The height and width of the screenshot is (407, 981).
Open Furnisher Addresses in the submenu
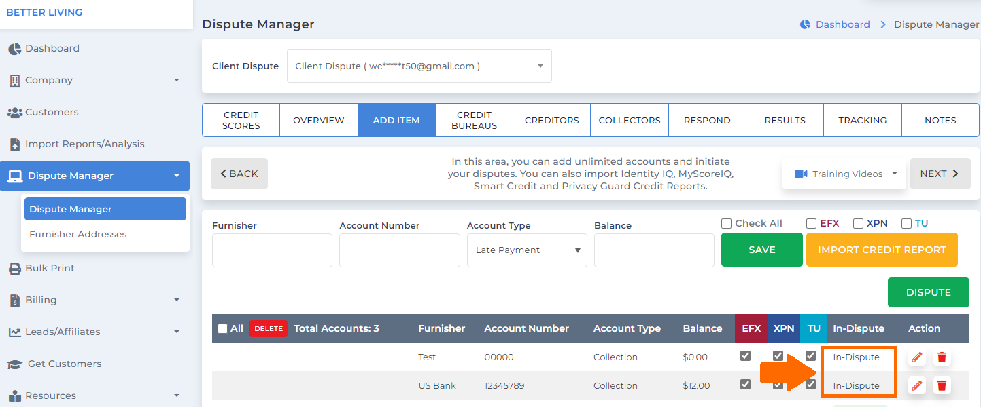tap(78, 235)
